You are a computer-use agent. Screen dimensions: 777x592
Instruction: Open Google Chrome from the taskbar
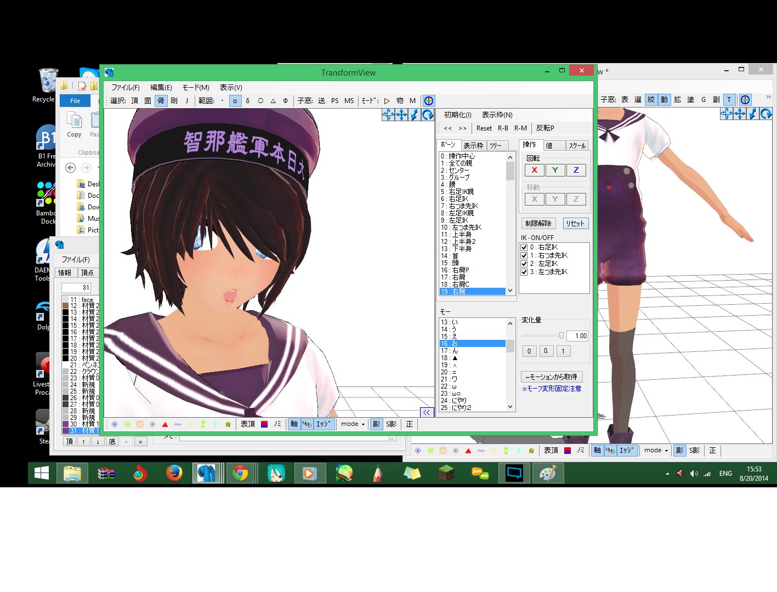coord(240,473)
